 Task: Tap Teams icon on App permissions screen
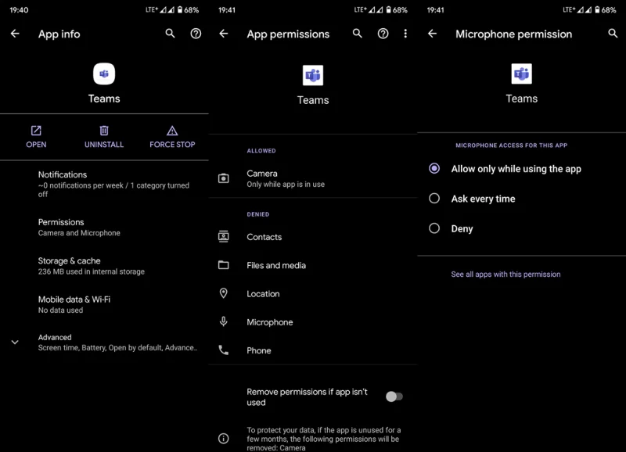pyautogui.click(x=313, y=75)
